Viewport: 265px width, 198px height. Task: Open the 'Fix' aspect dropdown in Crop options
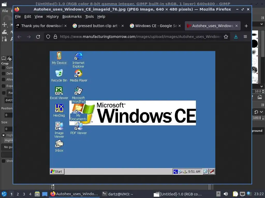10,93
